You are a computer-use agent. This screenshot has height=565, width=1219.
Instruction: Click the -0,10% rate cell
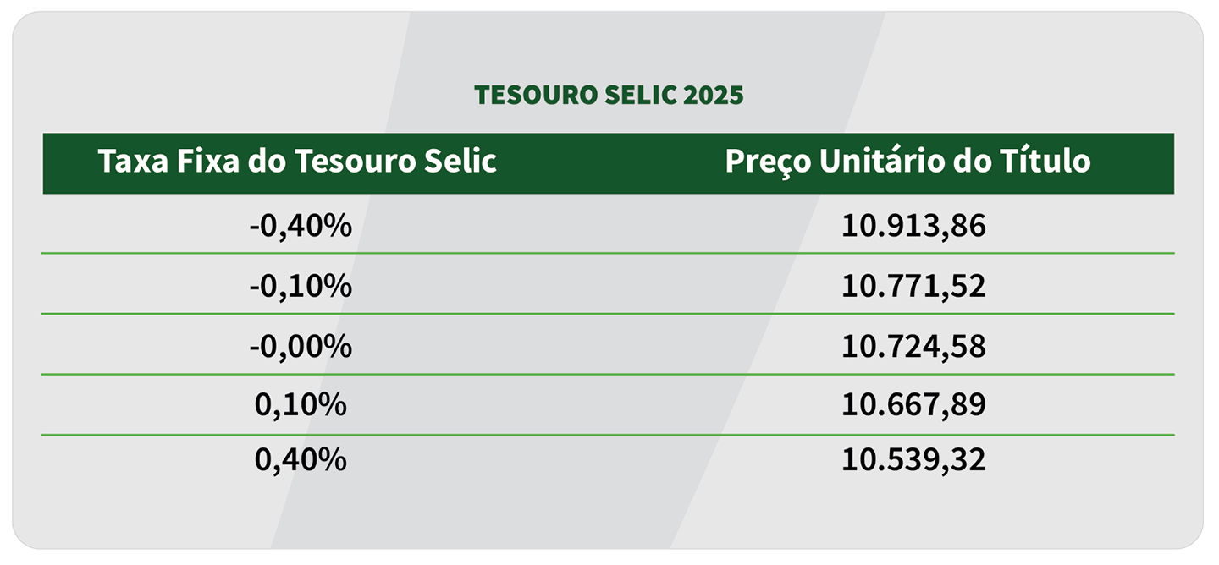pyautogui.click(x=301, y=286)
